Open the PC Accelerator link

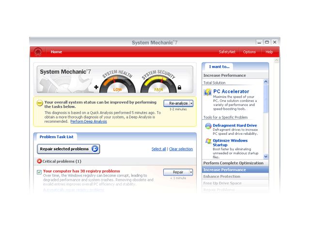click(231, 91)
